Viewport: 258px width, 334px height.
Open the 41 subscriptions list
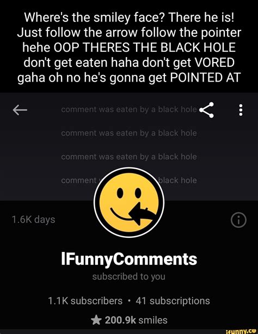click(x=173, y=301)
